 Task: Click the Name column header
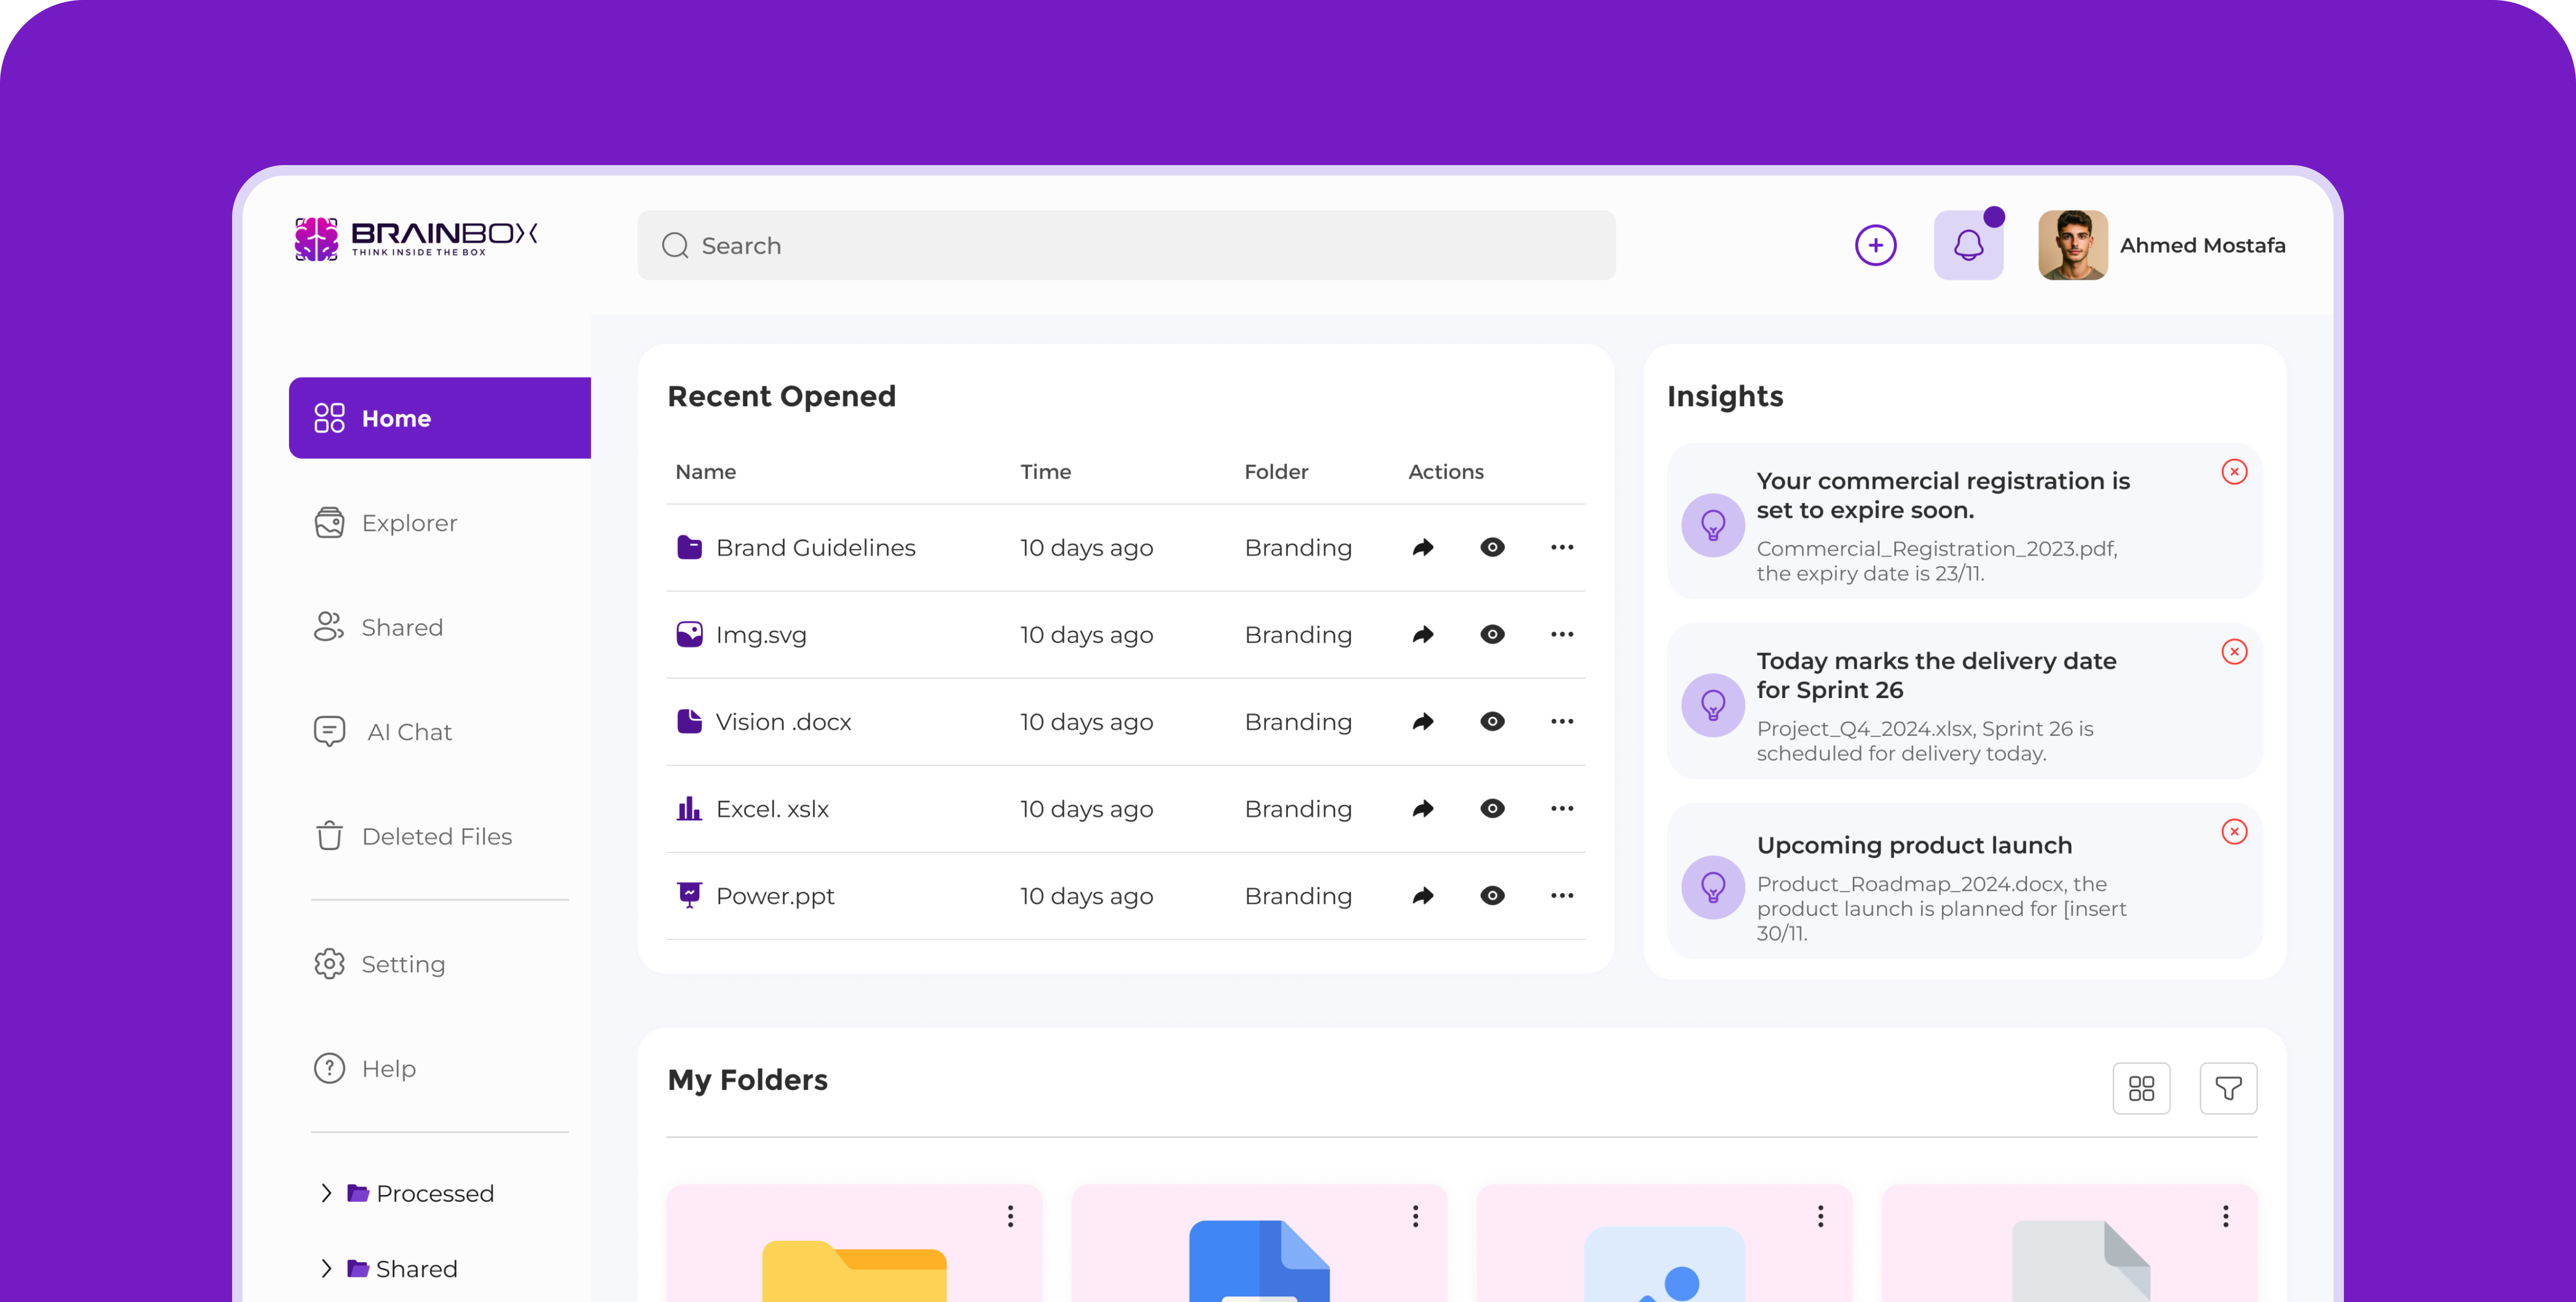pos(705,472)
